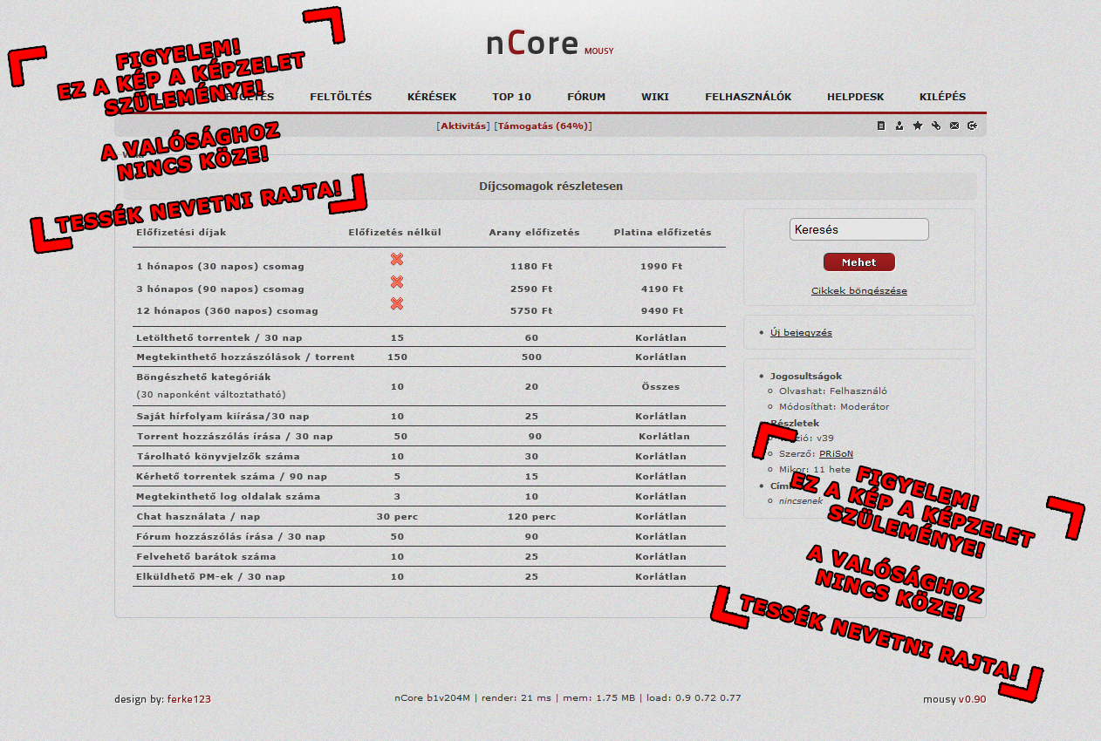This screenshot has width=1101, height=741.
Task: Click the Arany előfizetés column header
Action: (534, 233)
